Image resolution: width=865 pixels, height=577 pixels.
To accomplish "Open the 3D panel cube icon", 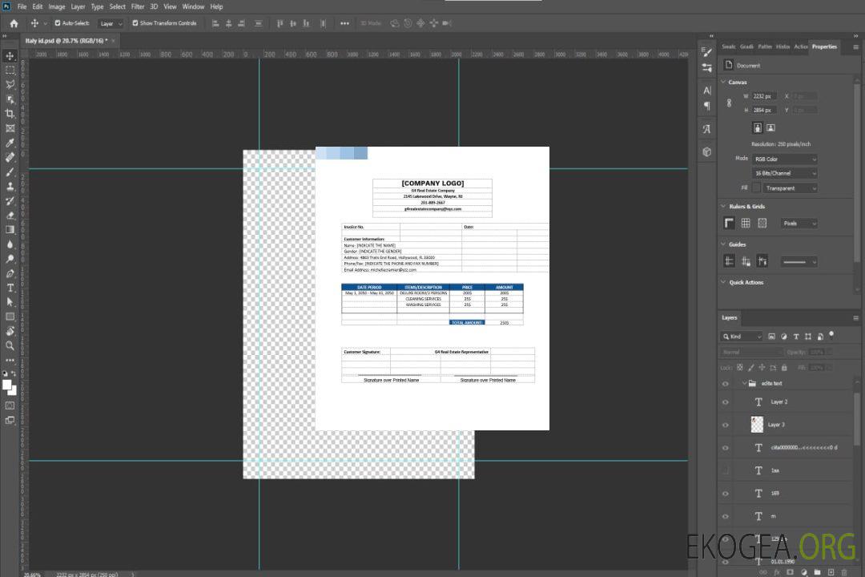I will (x=706, y=151).
